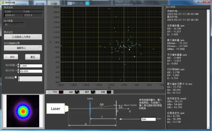Viewport: 212px width, 131px height.
Task: Click the 当前 yellow plot legend icon
Action: click(x=77, y=92)
